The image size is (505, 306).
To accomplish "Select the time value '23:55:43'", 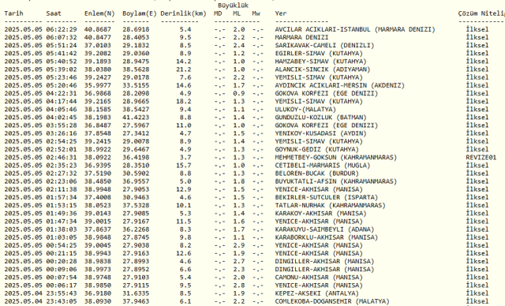I will tap(62, 293).
